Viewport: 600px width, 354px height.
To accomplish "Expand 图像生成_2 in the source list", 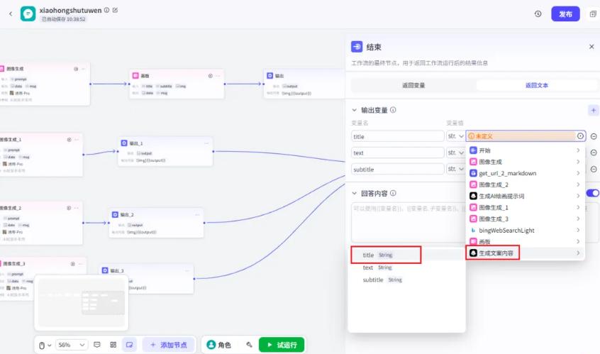I will [x=525, y=184].
